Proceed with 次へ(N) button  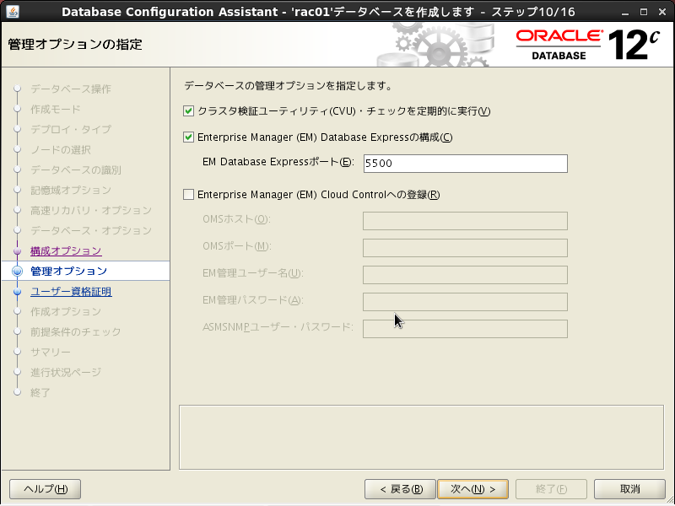point(472,489)
